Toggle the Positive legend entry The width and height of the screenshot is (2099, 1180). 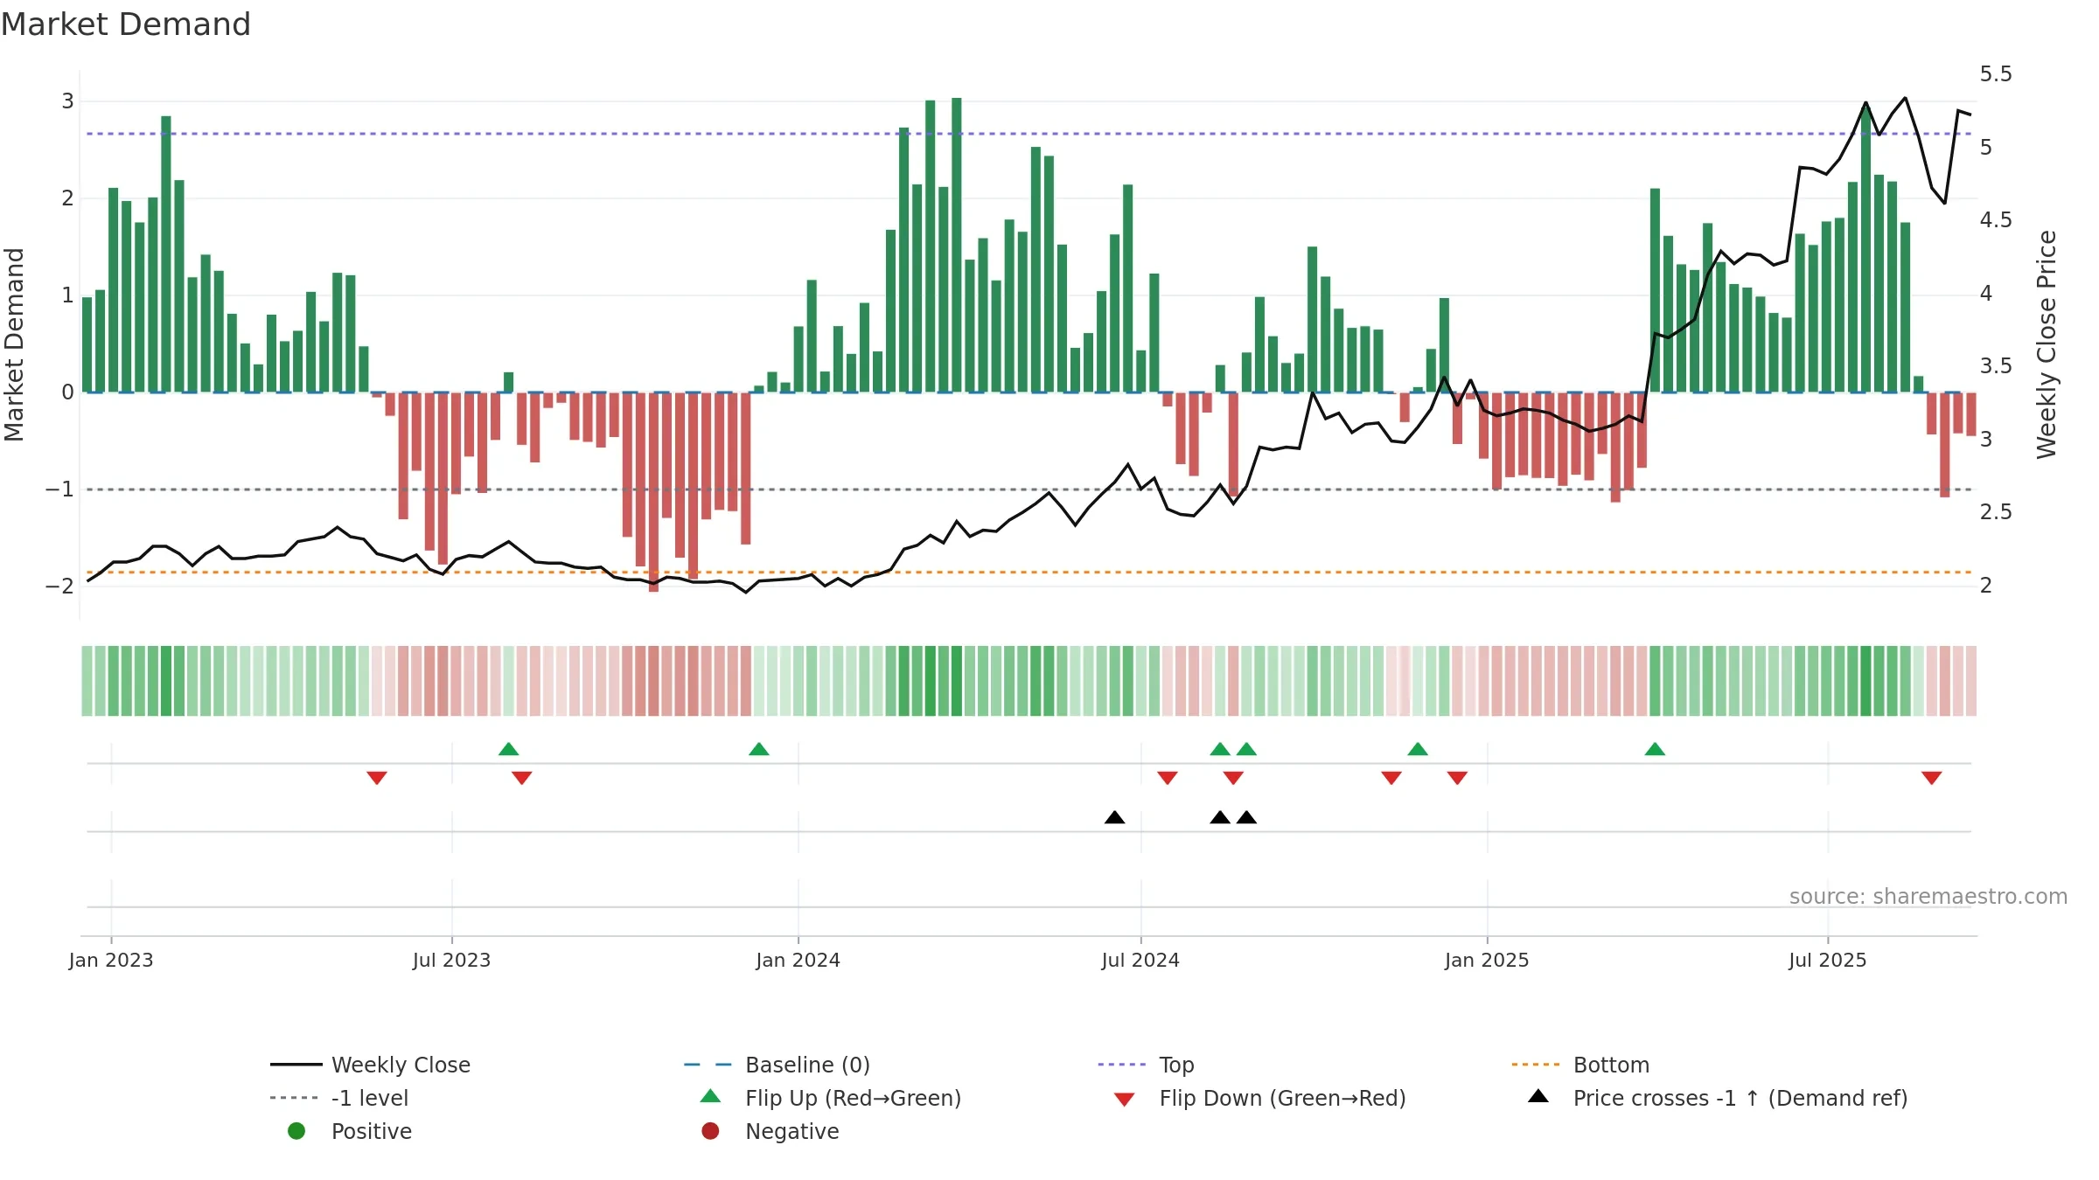pyautogui.click(x=350, y=1131)
